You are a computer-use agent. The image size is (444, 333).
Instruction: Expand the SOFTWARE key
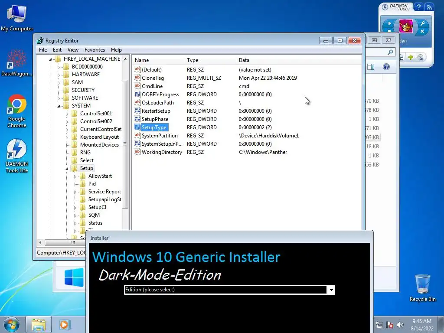pyautogui.click(x=59, y=98)
